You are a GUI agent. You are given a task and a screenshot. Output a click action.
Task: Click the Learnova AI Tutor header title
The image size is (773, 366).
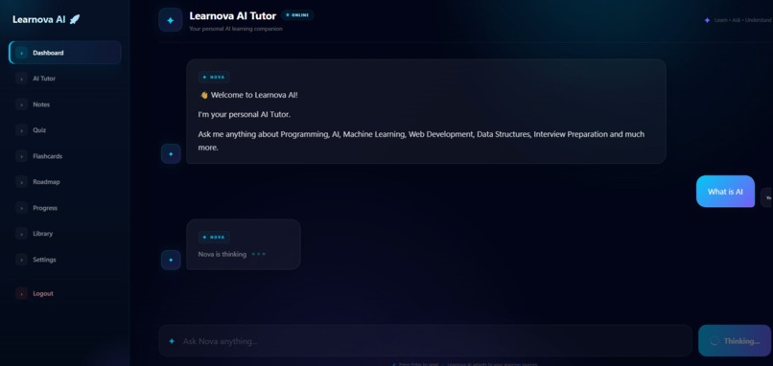click(233, 15)
